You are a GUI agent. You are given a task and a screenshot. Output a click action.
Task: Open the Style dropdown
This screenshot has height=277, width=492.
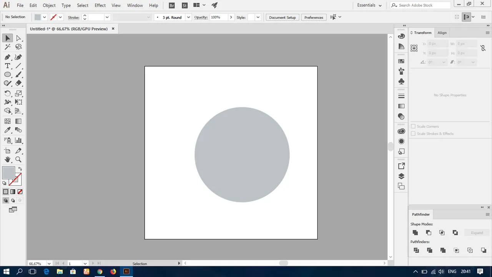tap(258, 17)
